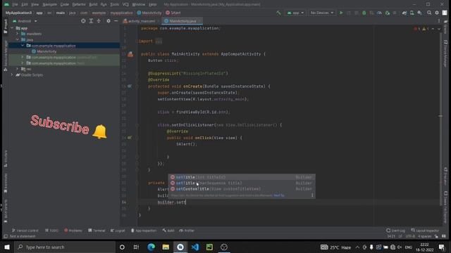Open the Problems tool window
This screenshot has width=451, height=253.
(73, 231)
